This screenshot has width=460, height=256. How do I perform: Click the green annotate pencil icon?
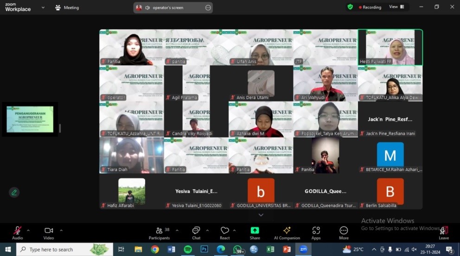click(14, 193)
